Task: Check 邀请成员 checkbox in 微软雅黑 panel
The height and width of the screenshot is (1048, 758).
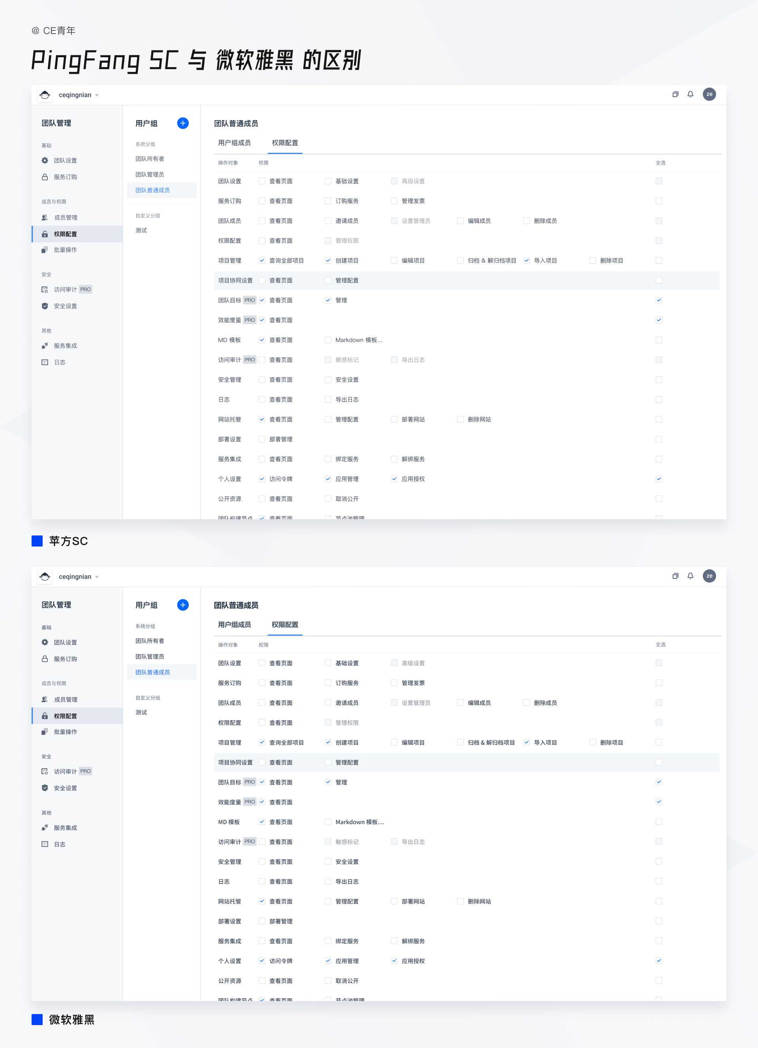Action: pyautogui.click(x=328, y=703)
